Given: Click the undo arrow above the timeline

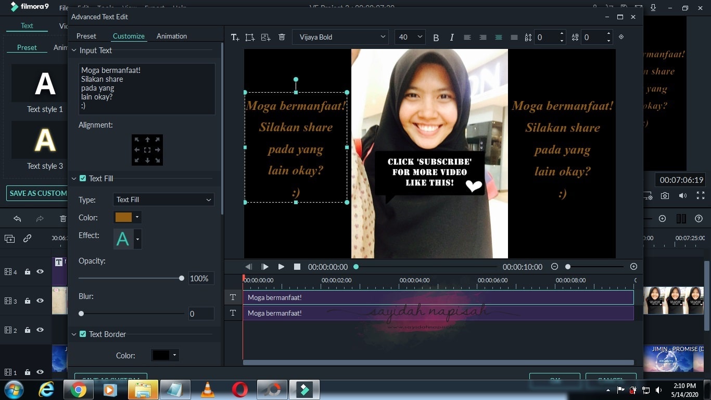Looking at the screenshot, I should pos(17,219).
